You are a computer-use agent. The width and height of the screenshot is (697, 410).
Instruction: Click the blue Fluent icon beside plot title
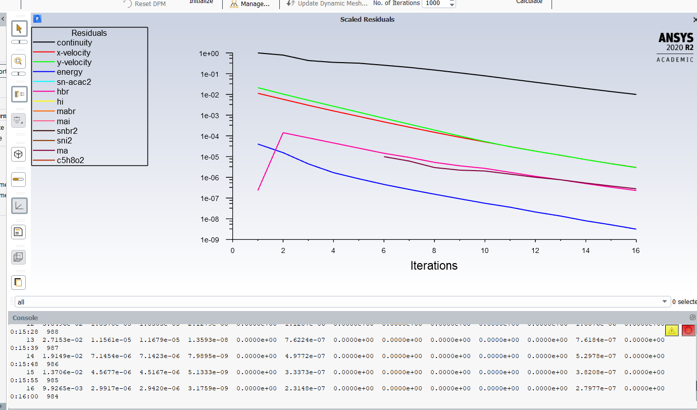point(37,19)
